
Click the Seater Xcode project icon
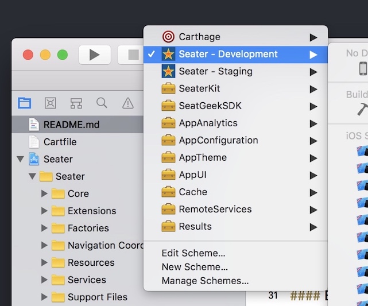coord(34,159)
